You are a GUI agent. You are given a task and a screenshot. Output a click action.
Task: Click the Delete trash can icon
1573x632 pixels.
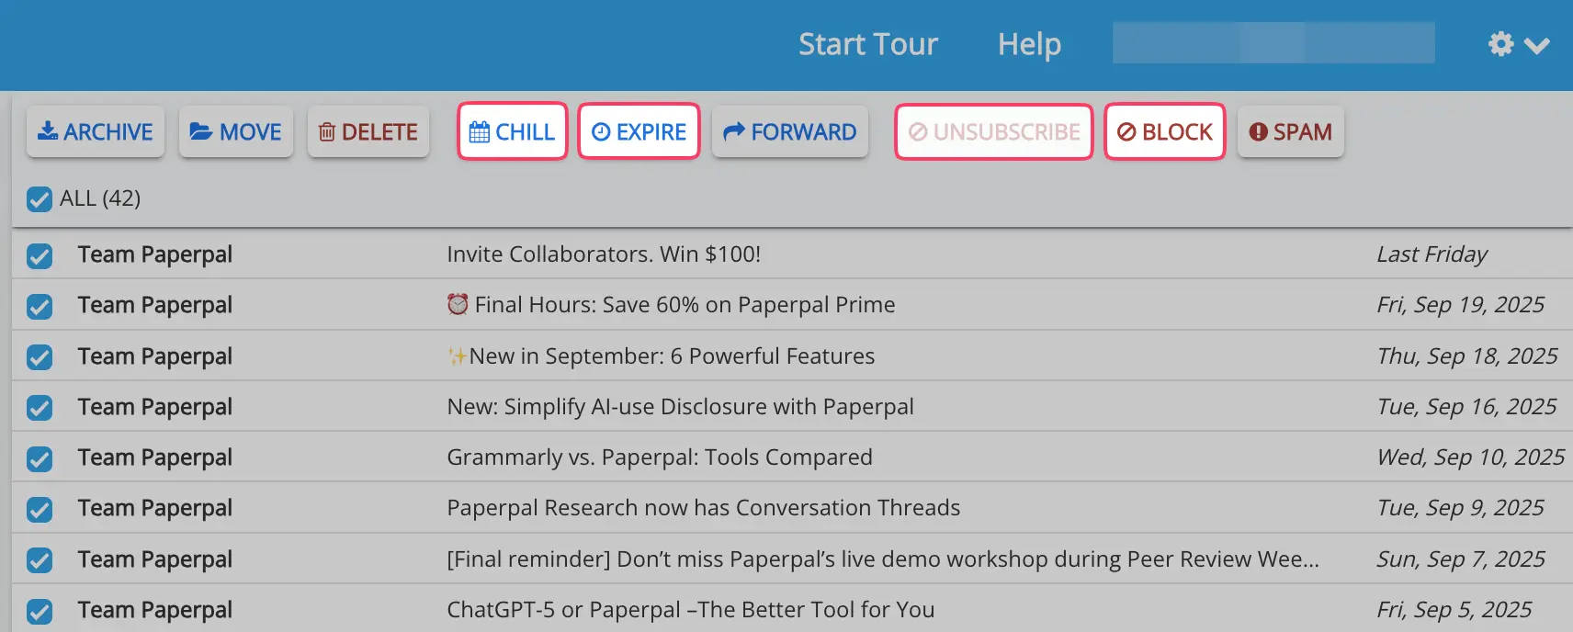(326, 132)
